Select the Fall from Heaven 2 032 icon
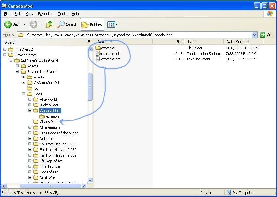Image resolution: width=277 pixels, height=197 pixels. (x=36, y=155)
